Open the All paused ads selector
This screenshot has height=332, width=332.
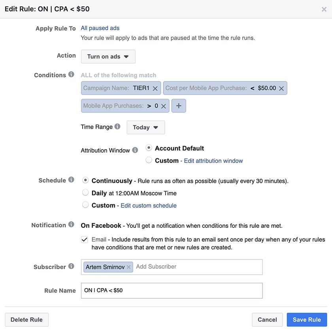tap(100, 28)
